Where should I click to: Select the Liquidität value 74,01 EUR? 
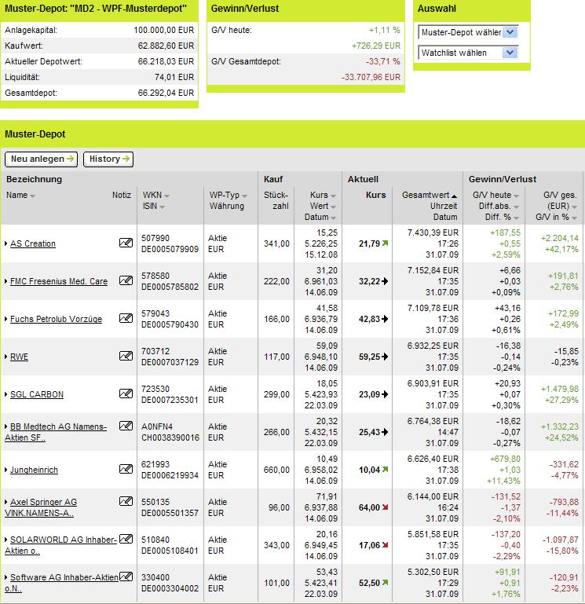click(174, 77)
